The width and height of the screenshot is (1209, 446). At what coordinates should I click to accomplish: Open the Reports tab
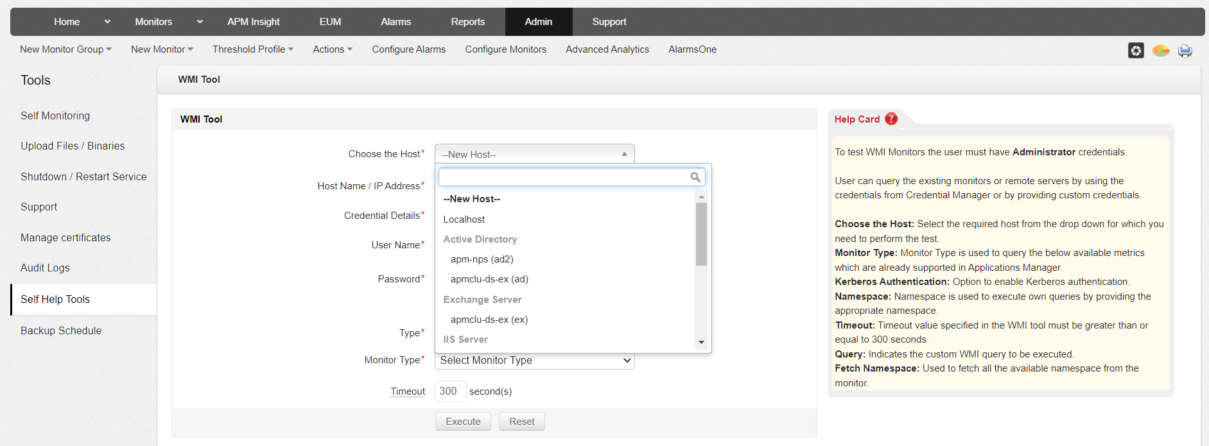tap(467, 22)
